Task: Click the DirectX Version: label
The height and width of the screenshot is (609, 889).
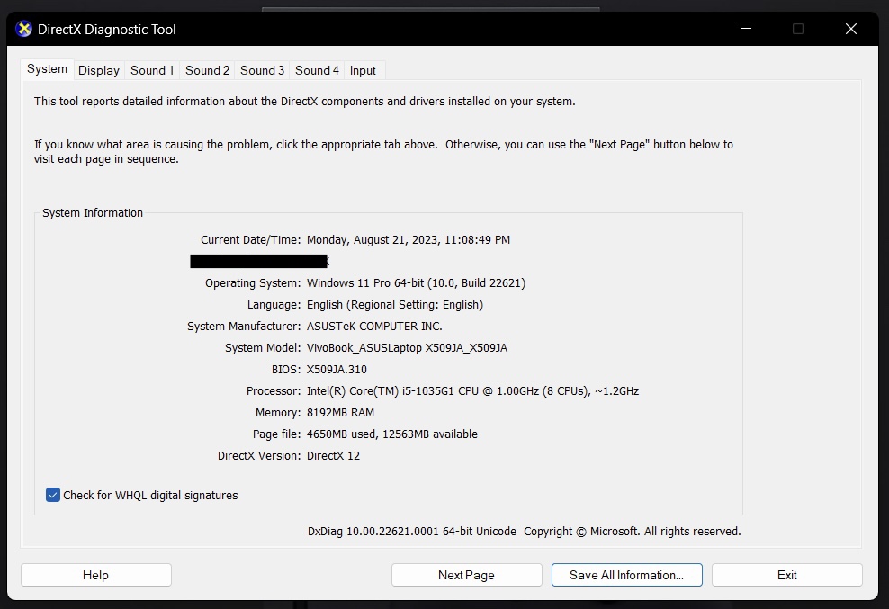Action: pyautogui.click(x=259, y=455)
